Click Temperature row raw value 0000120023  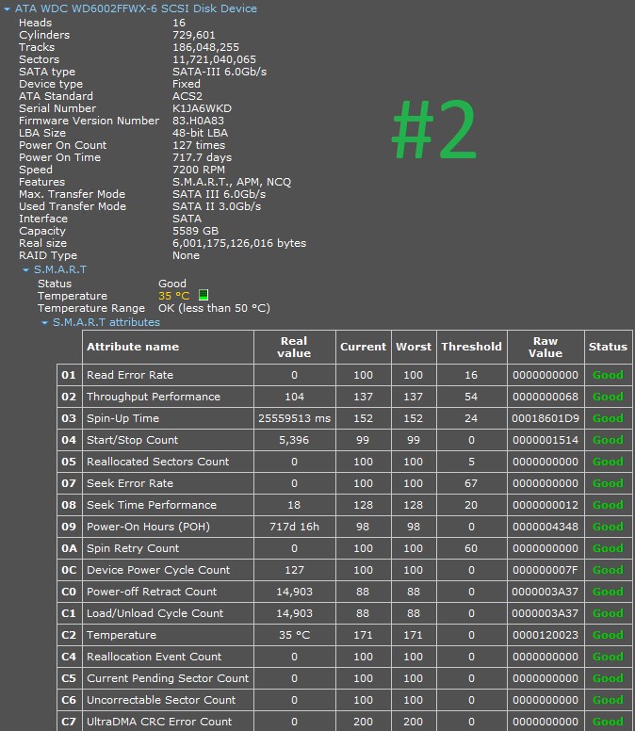(545, 635)
